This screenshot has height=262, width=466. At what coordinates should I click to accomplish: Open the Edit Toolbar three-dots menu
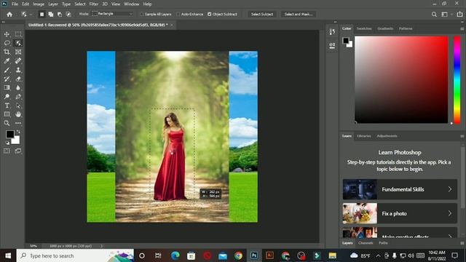[18, 123]
